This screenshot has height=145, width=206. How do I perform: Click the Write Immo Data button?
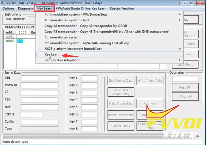tap(150, 81)
